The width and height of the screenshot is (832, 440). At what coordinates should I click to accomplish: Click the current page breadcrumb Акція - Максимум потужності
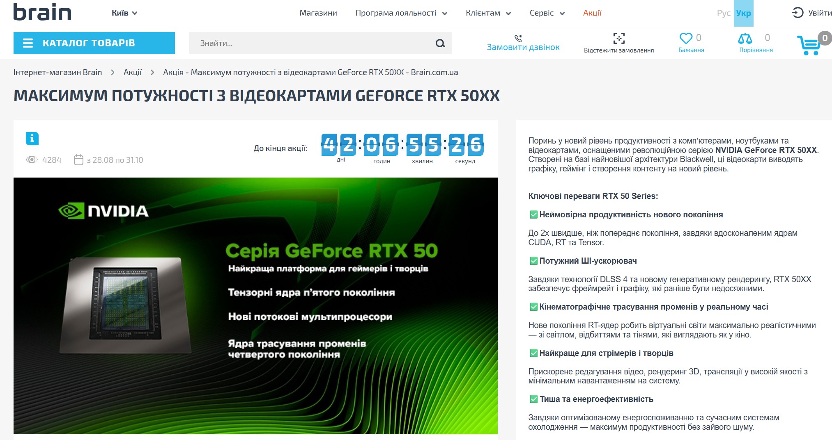click(310, 73)
